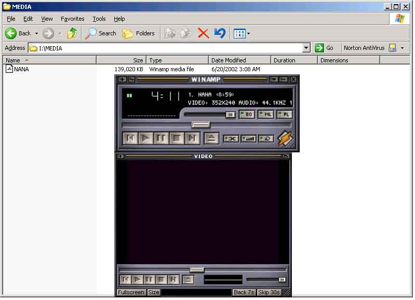Click Eject button in Video window
Image resolution: width=415 pixels, height=300 pixels.
188,280
